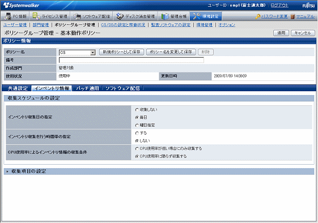Open the 環境管理 link
The image size is (318, 223).
point(205,25)
